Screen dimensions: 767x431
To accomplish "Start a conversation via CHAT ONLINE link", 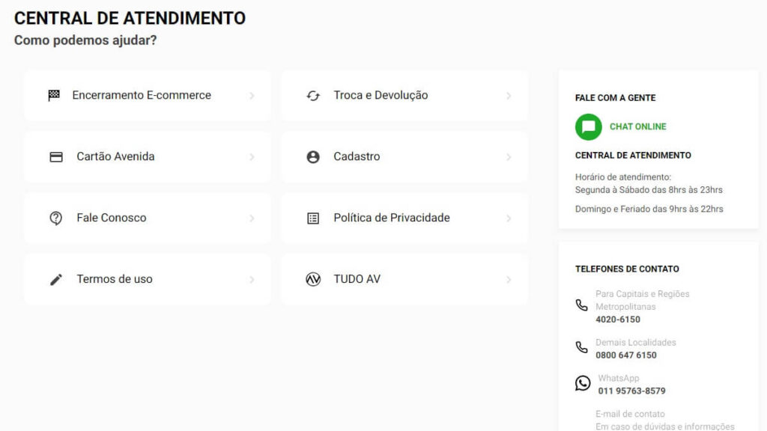I will click(637, 126).
